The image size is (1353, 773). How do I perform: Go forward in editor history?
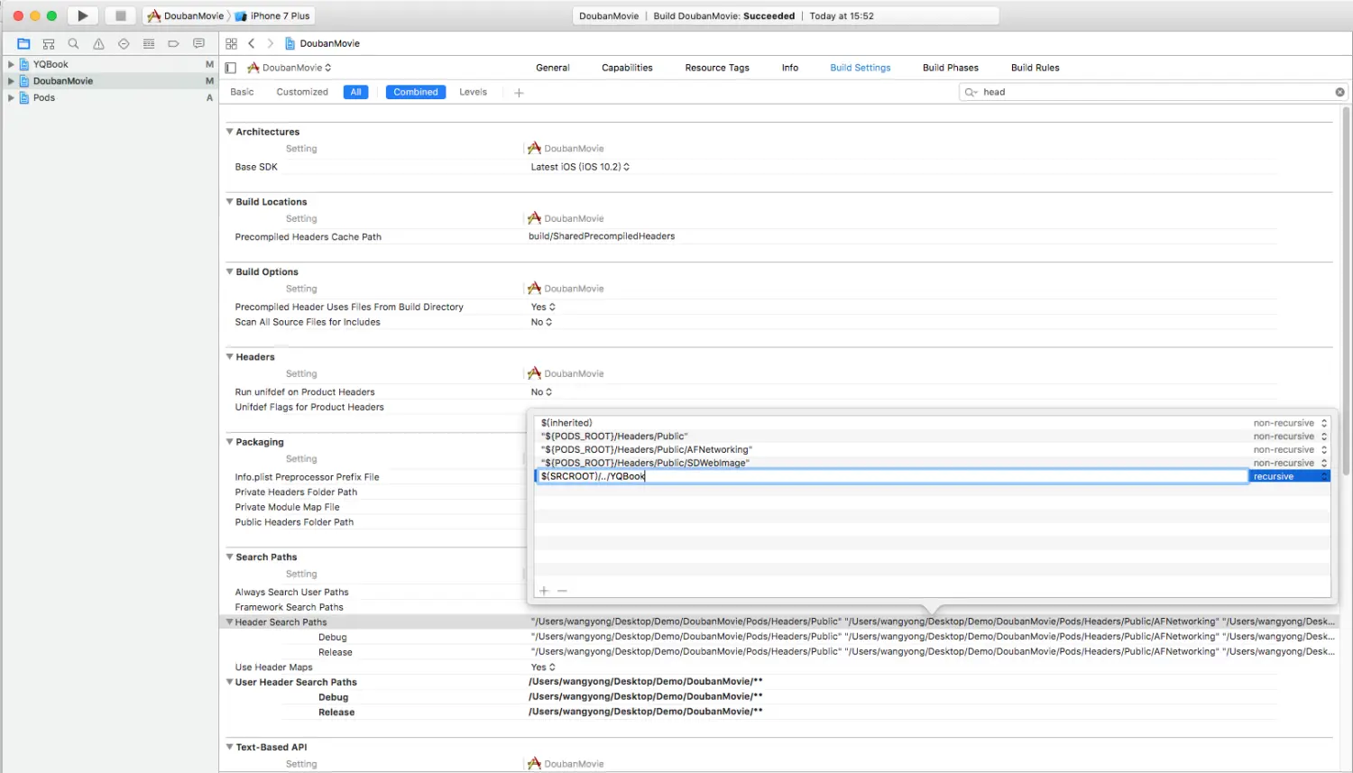pos(270,43)
